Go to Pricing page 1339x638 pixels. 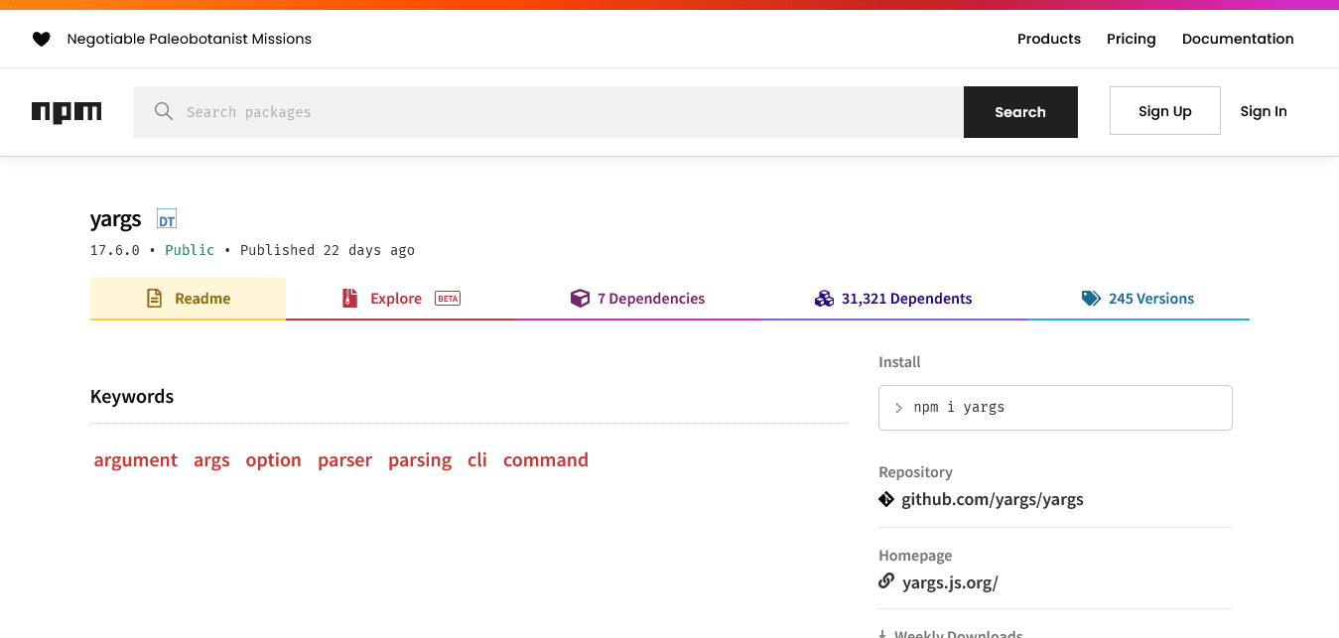coord(1131,39)
